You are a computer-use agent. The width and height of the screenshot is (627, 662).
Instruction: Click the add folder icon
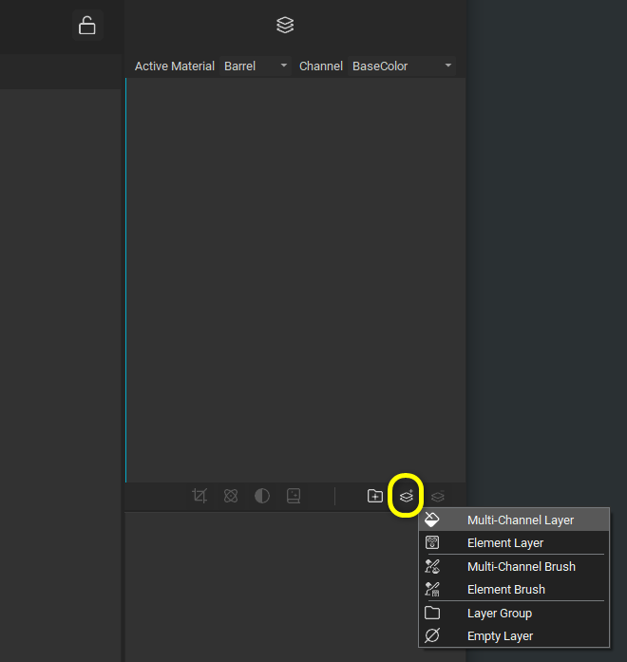tap(375, 496)
